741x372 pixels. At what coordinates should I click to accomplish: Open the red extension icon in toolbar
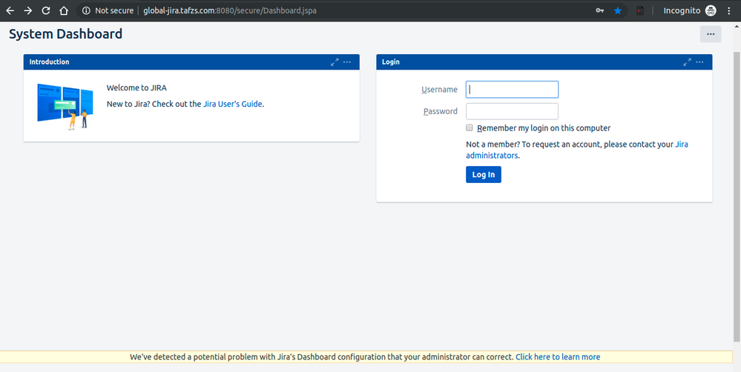point(640,10)
